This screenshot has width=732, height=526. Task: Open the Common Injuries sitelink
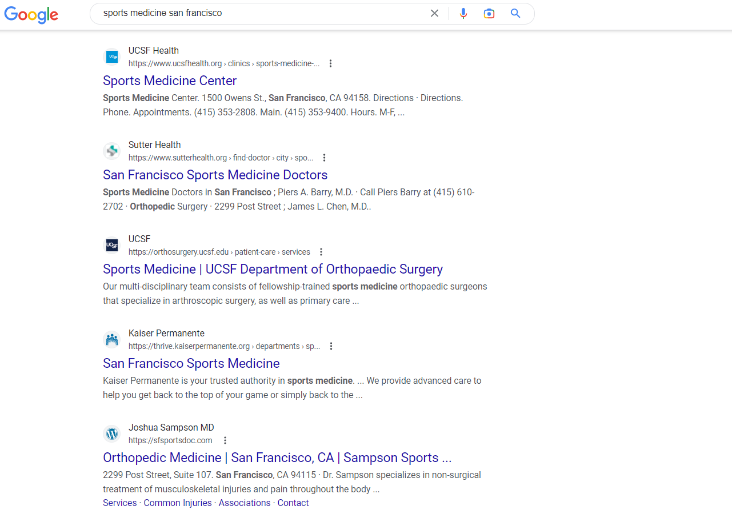[x=178, y=503]
